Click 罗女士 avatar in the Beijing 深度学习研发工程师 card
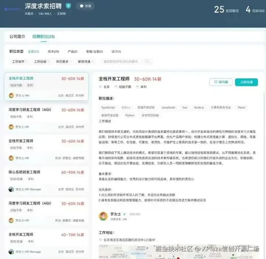The image size is (266, 259). pos(11,127)
